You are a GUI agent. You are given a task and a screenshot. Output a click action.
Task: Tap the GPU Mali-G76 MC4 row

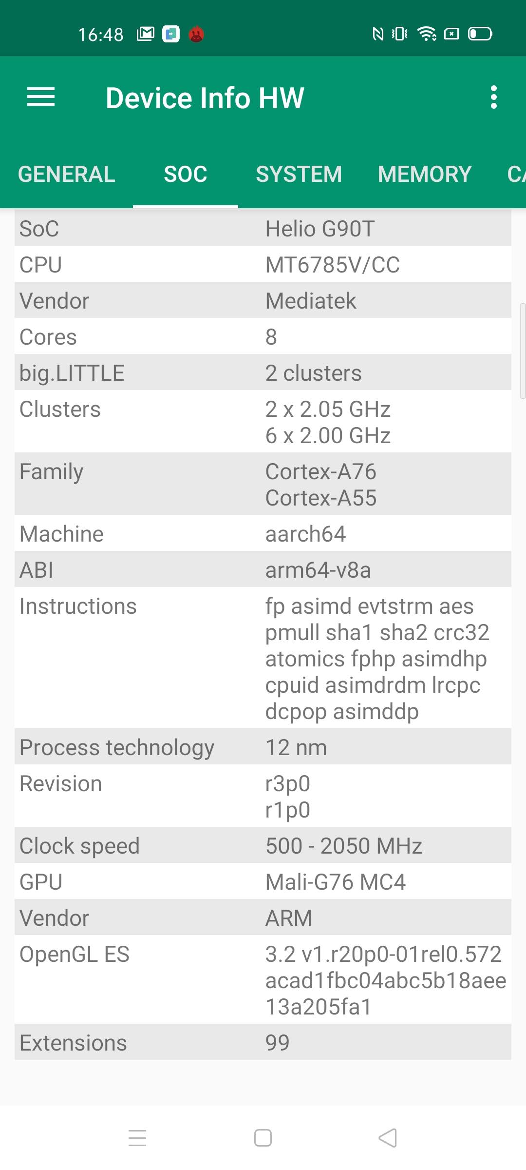pos(263,882)
